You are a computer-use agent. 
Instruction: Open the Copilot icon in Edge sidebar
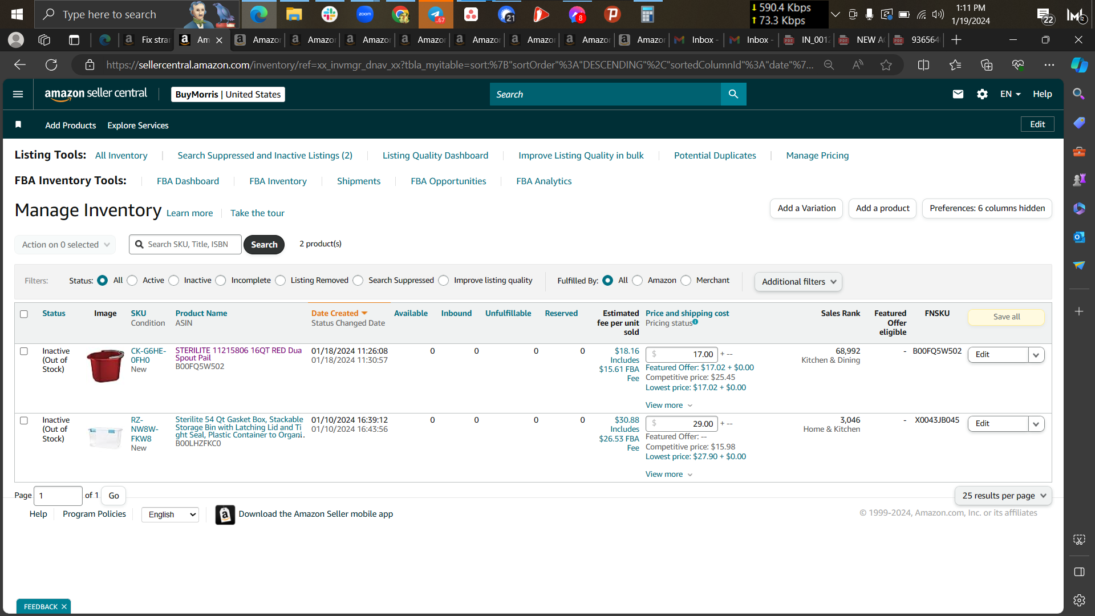1079,65
